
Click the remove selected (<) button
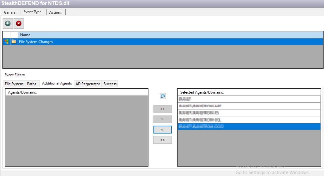pyautogui.click(x=162, y=130)
